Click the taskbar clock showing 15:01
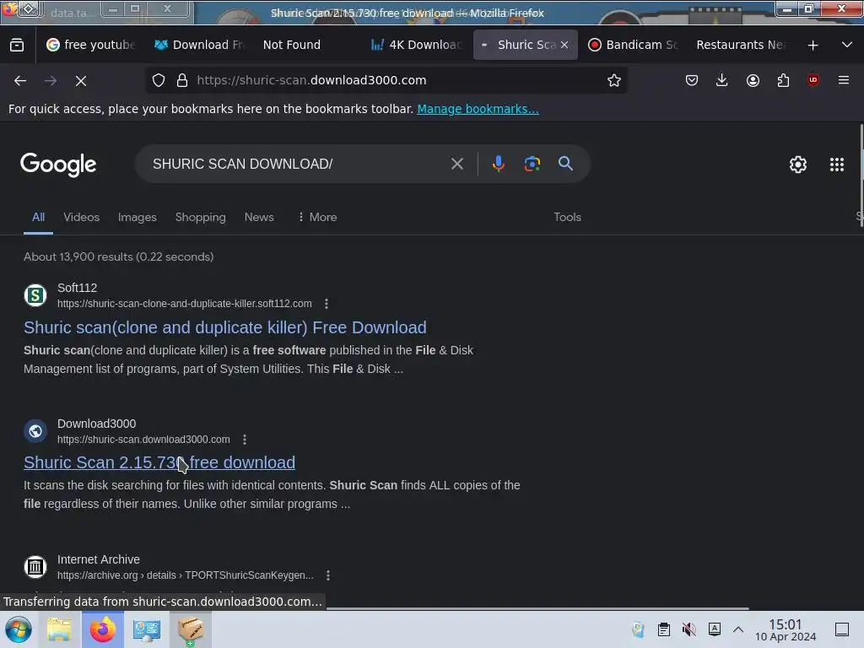 click(x=786, y=629)
